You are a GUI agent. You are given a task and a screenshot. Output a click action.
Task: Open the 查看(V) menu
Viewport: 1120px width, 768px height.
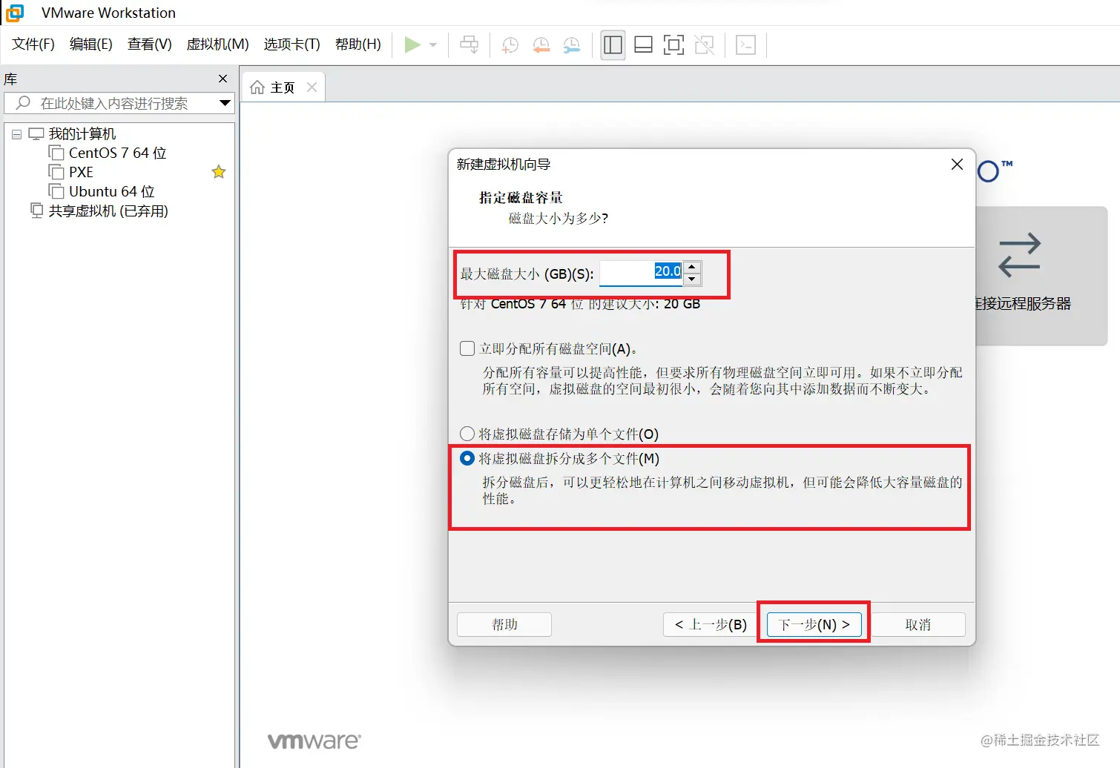coord(150,44)
